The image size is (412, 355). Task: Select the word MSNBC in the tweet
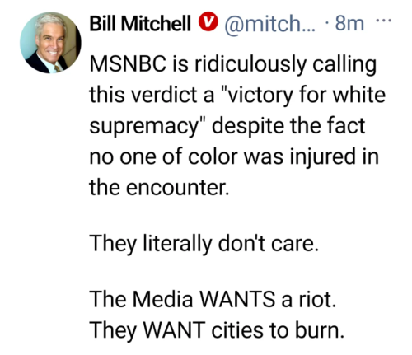click(128, 64)
